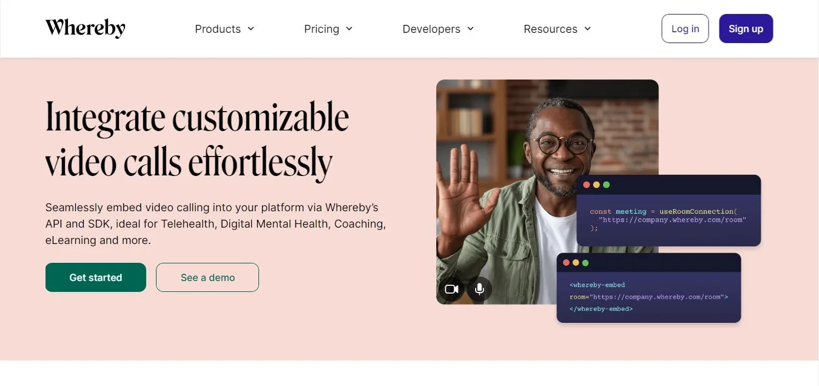Click the red dot on the upper code window

587,185
